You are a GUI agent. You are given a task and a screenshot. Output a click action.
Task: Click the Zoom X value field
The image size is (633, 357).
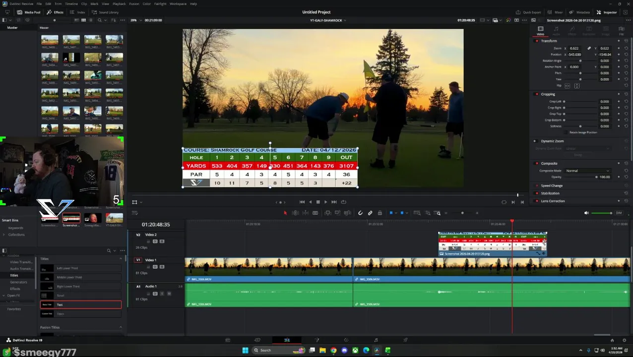click(x=575, y=48)
